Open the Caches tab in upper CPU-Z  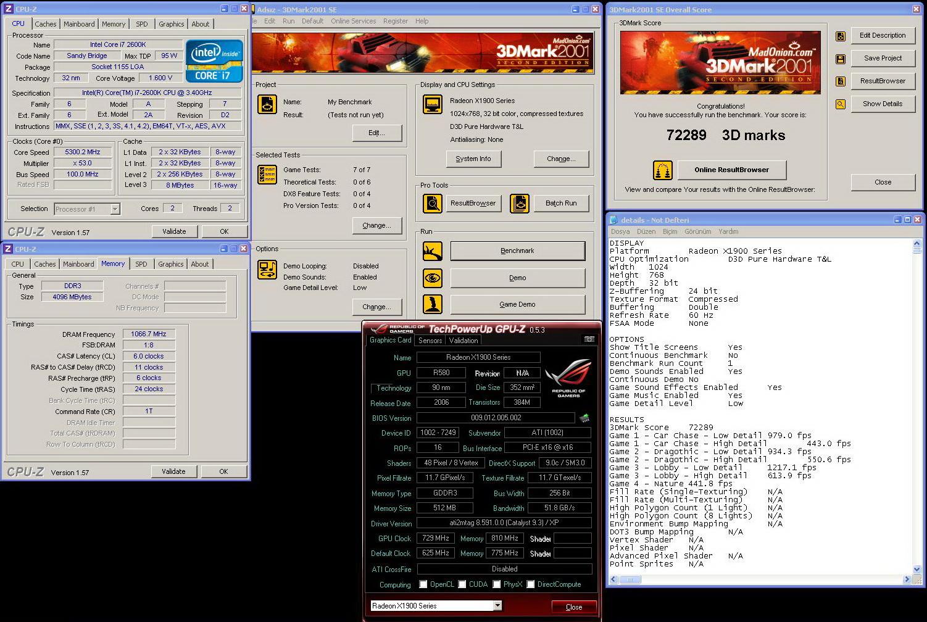(46, 24)
